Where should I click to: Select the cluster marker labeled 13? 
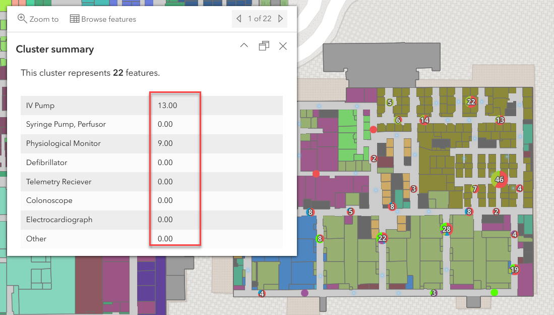pos(500,120)
